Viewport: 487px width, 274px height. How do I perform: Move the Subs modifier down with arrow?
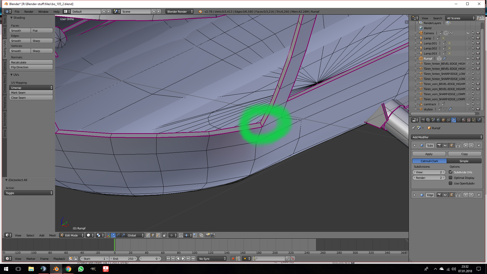pos(471,146)
